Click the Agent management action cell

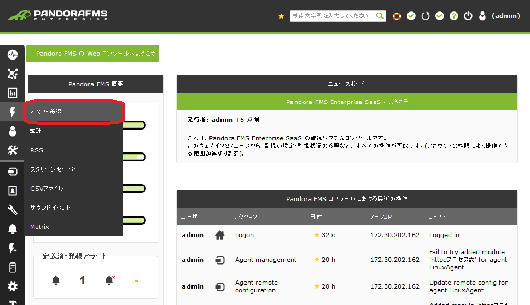[x=266, y=260]
